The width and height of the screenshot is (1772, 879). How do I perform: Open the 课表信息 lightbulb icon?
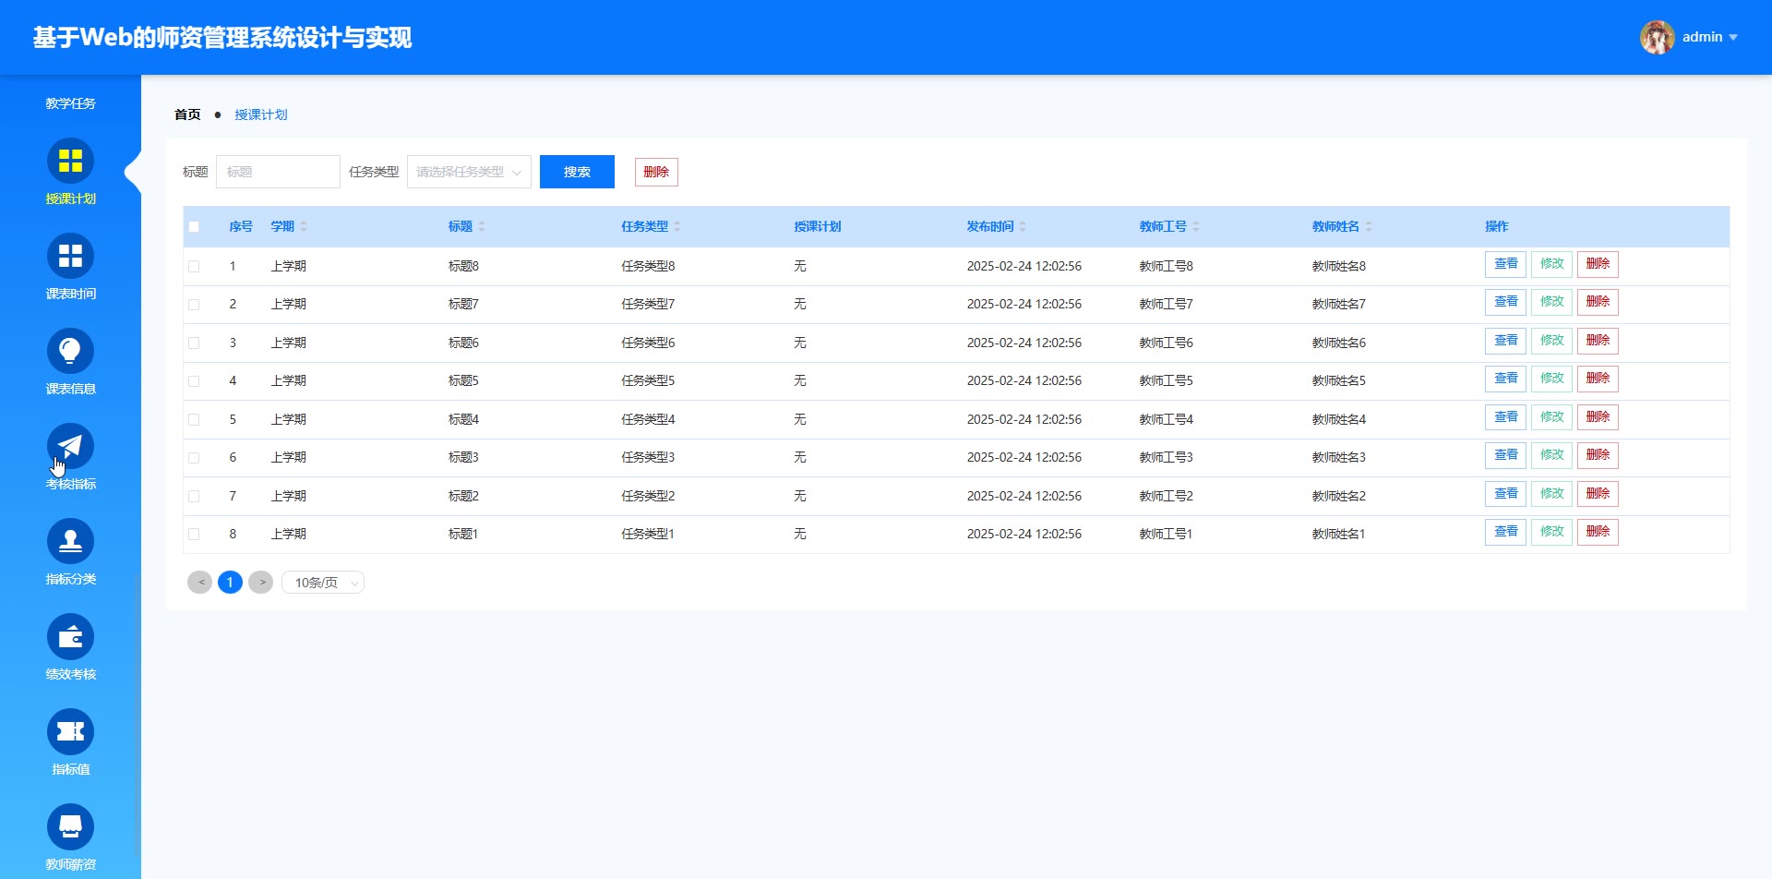coord(70,352)
